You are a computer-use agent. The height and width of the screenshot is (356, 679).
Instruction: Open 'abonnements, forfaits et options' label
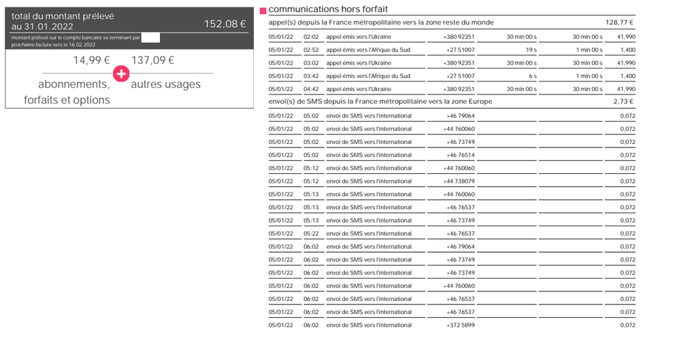tap(67, 92)
